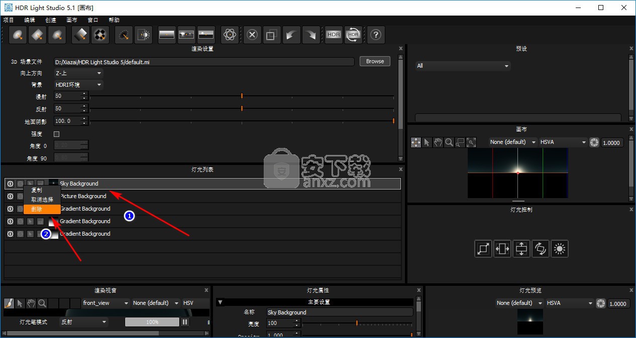Click canvas fit-to-view icon
This screenshot has width=636, height=338.
coord(471,142)
